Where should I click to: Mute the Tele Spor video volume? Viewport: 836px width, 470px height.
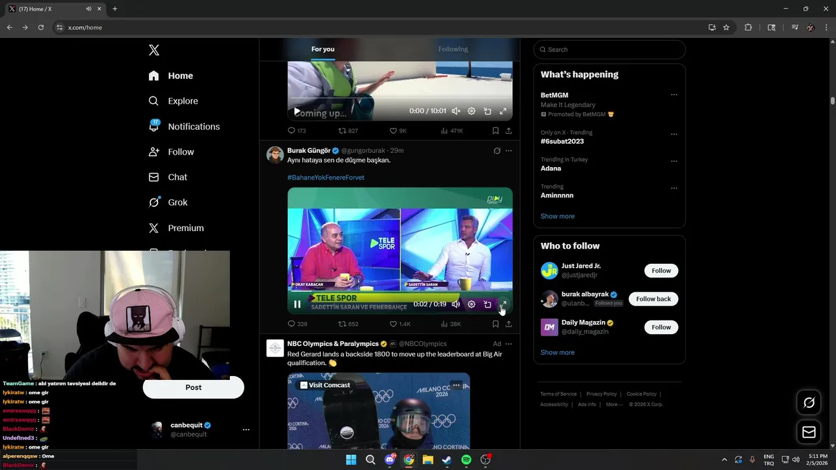456,304
